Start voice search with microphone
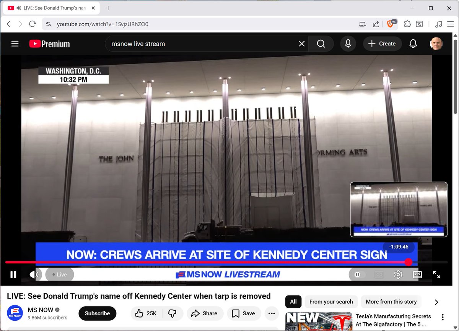The image size is (459, 331). click(x=348, y=44)
